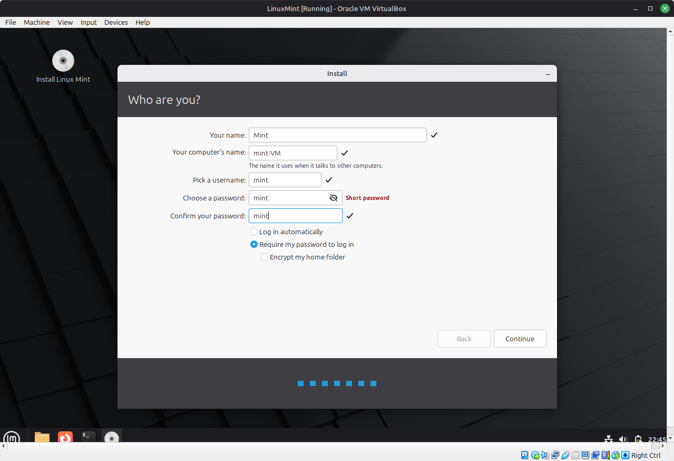Click the VirtualBox CPU virtualization indicator
The height and width of the screenshot is (461, 674).
click(x=605, y=455)
